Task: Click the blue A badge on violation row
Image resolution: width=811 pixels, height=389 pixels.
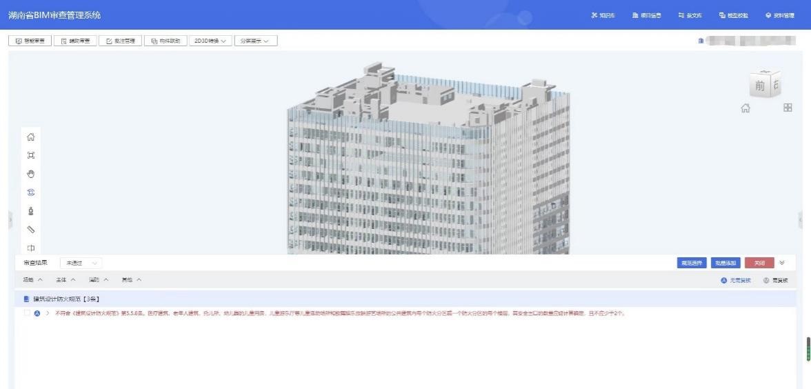Action: pos(37,313)
